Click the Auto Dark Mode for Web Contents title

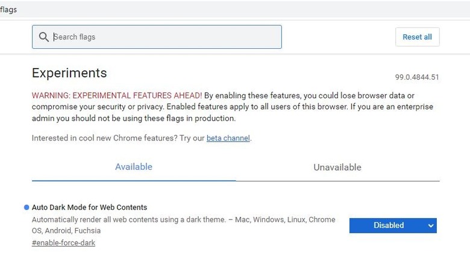(89, 207)
